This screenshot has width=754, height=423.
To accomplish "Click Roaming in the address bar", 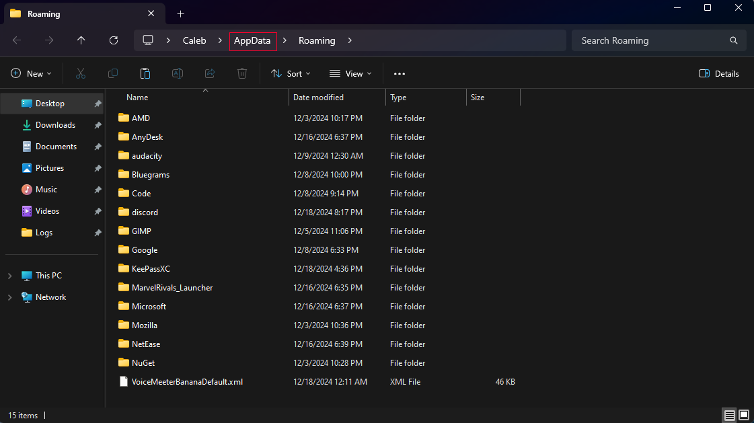I will click(317, 40).
